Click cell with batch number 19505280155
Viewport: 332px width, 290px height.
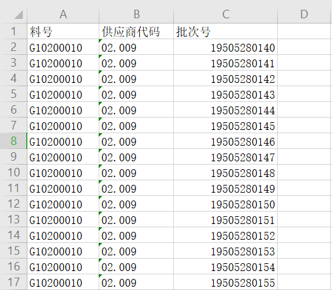click(x=225, y=282)
